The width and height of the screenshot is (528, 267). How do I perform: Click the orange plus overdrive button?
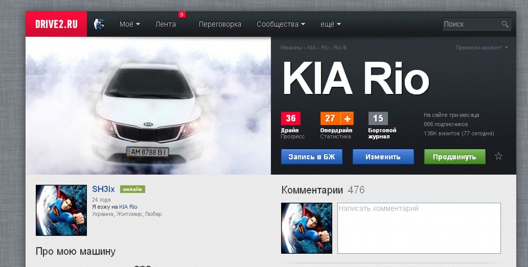347,118
